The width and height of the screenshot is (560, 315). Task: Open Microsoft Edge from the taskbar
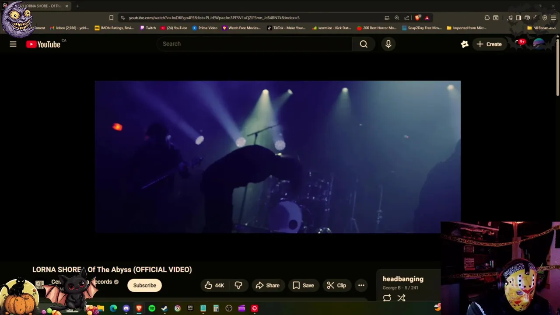113,308
